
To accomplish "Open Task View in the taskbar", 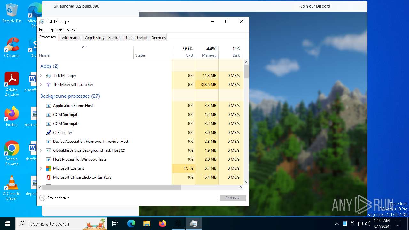I will tap(115, 224).
